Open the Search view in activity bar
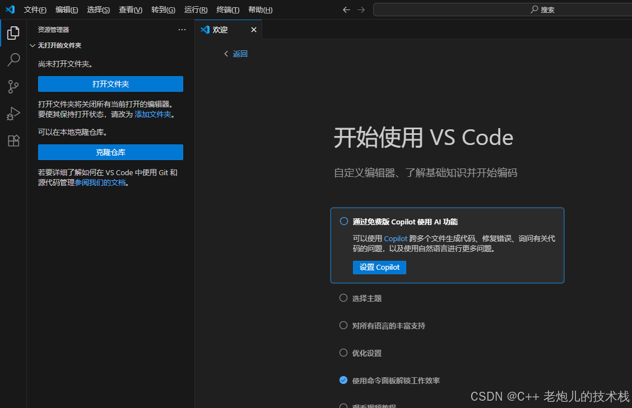The width and height of the screenshot is (632, 408). pos(13,60)
